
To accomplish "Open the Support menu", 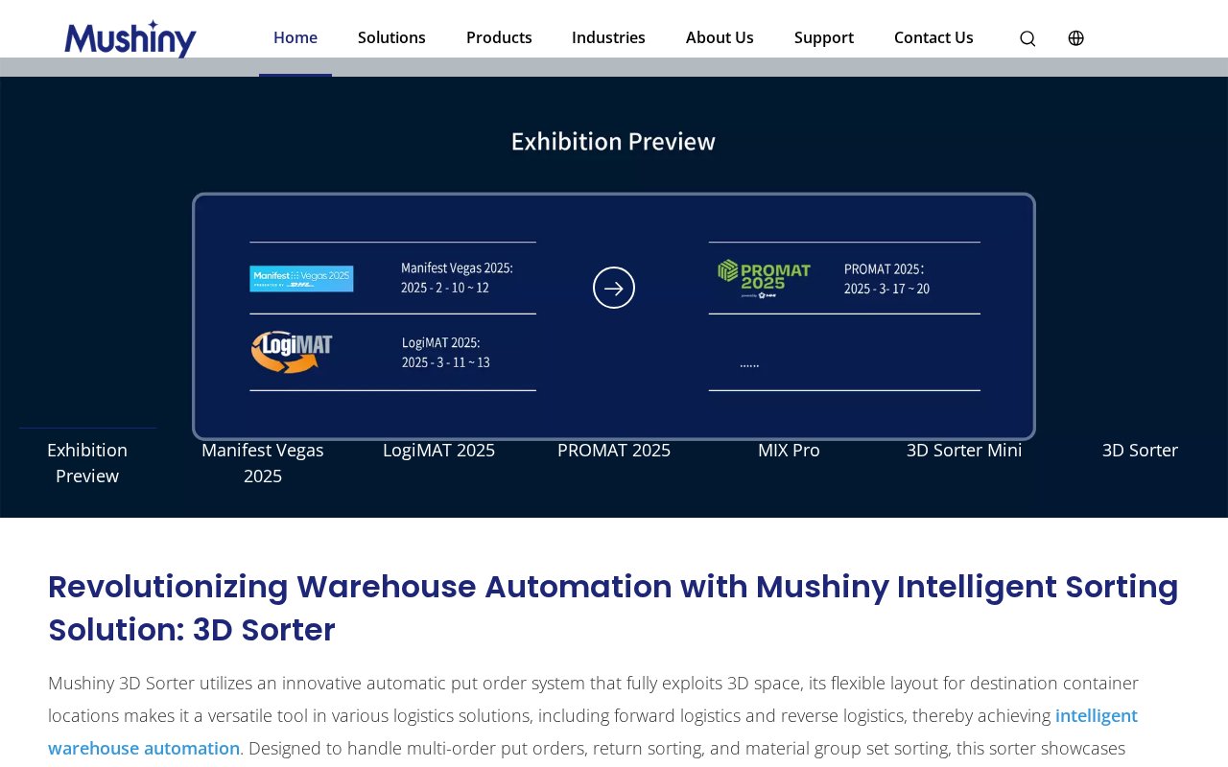I will pos(824,37).
